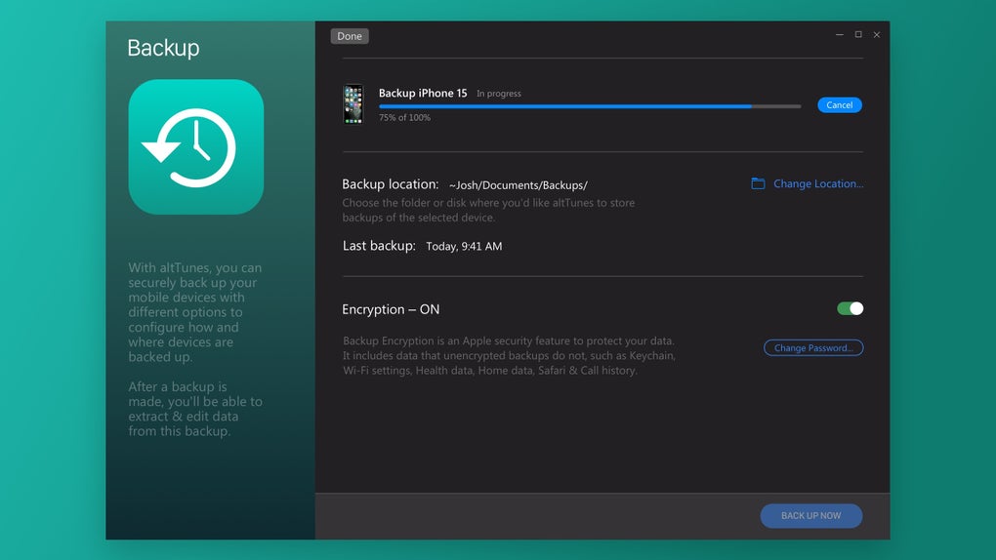Screen dimensions: 996x560
Task: Select the backup path ~Josh/Documents/Backups/
Action: 518,185
